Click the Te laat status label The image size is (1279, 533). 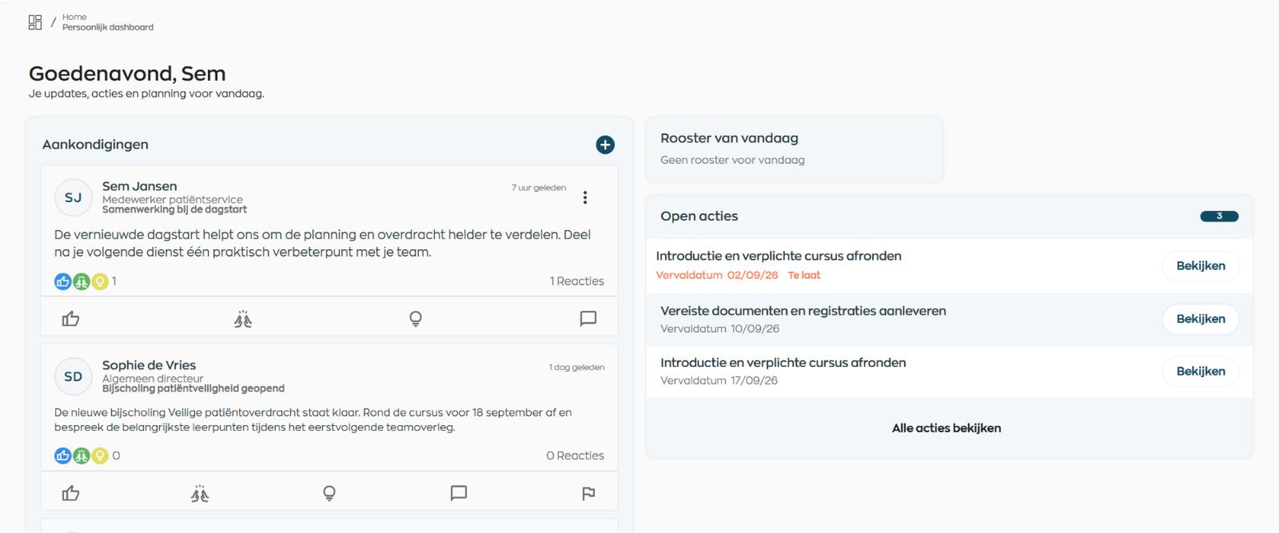click(804, 275)
